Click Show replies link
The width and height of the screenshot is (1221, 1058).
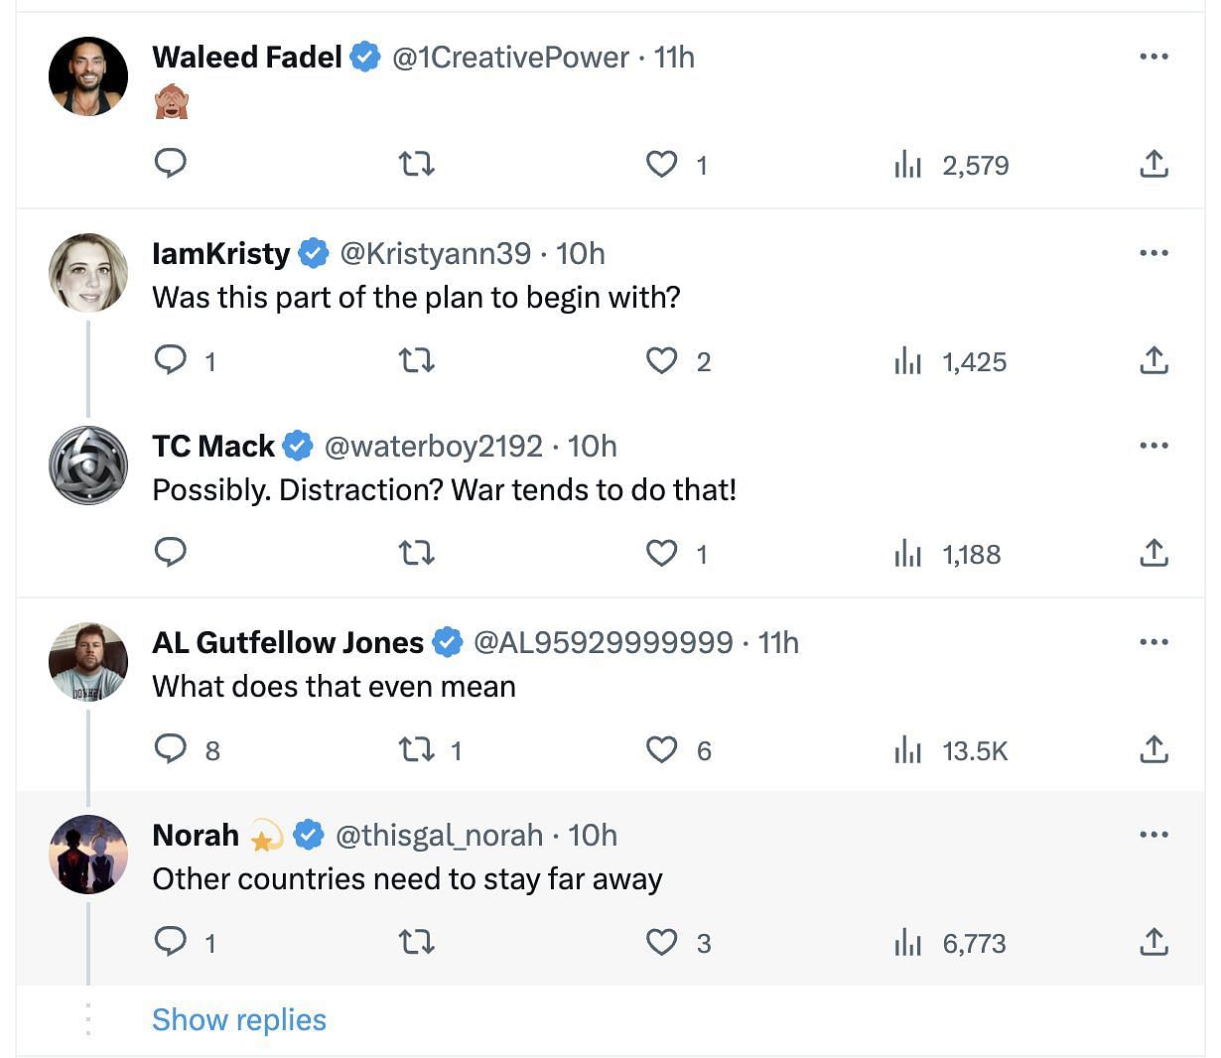[239, 1019]
